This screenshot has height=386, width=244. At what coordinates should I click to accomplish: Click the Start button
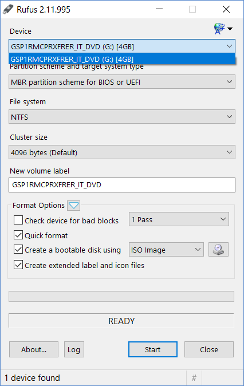153,349
